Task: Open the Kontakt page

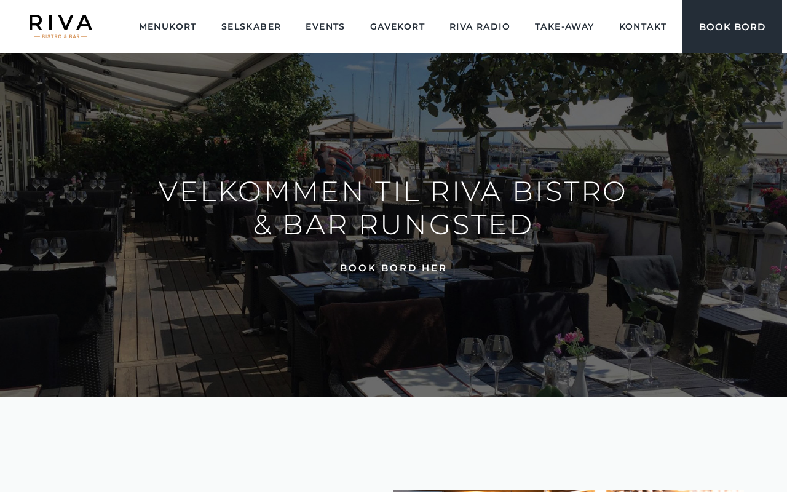Action: 643,26
